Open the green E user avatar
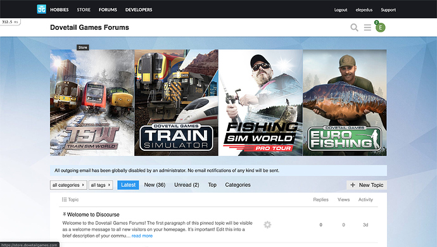 click(x=381, y=27)
